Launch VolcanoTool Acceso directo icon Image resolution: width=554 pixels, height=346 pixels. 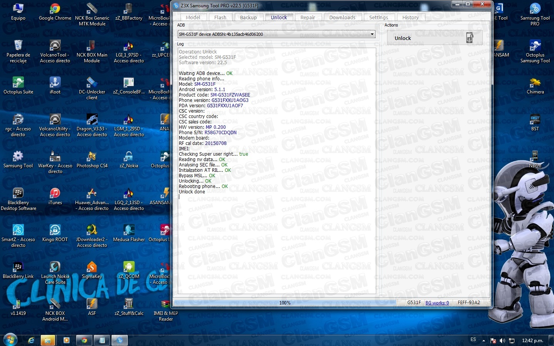click(x=55, y=52)
